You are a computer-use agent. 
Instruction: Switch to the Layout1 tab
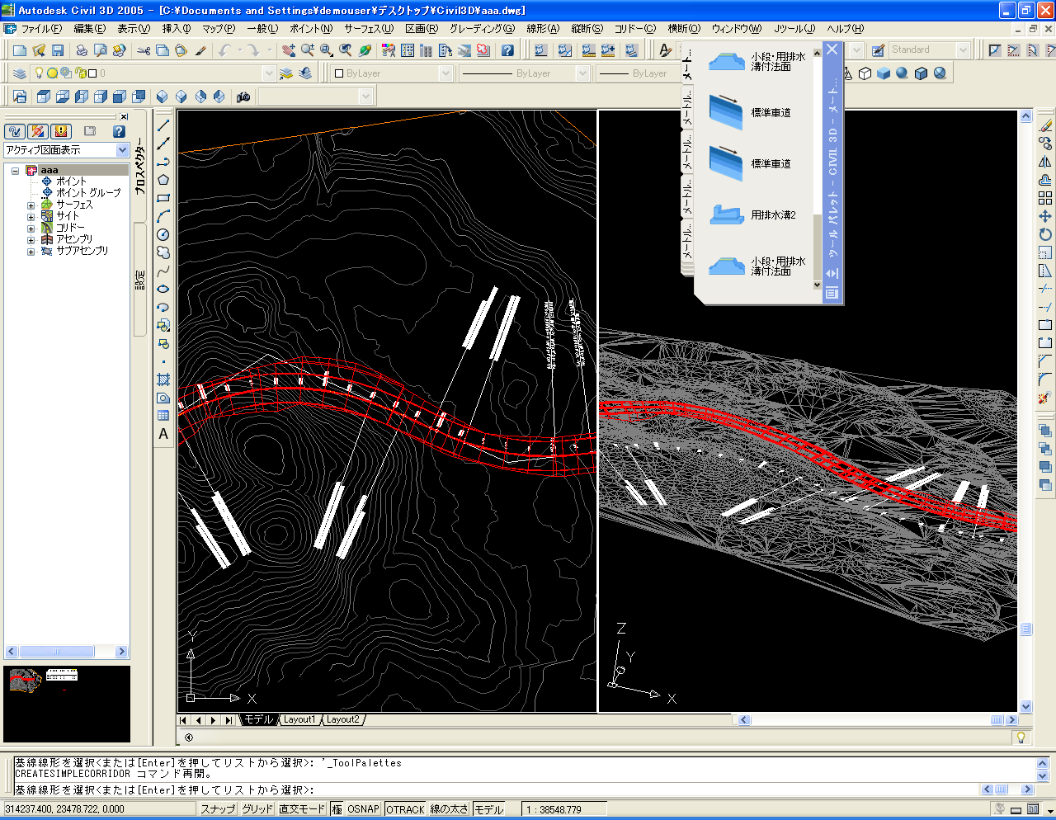(299, 719)
